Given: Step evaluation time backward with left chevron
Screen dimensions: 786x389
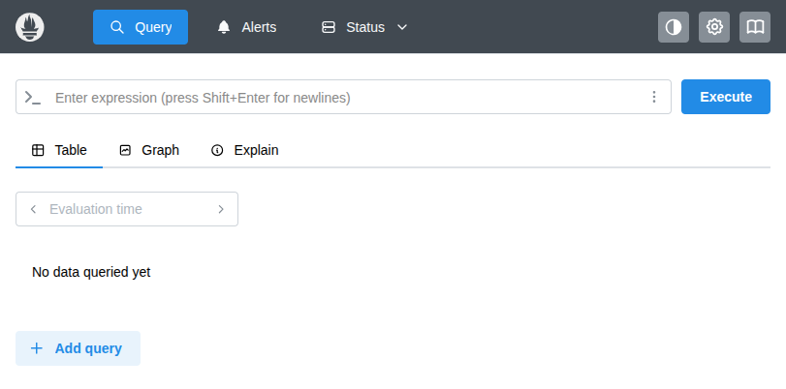Looking at the screenshot, I should pyautogui.click(x=33, y=209).
